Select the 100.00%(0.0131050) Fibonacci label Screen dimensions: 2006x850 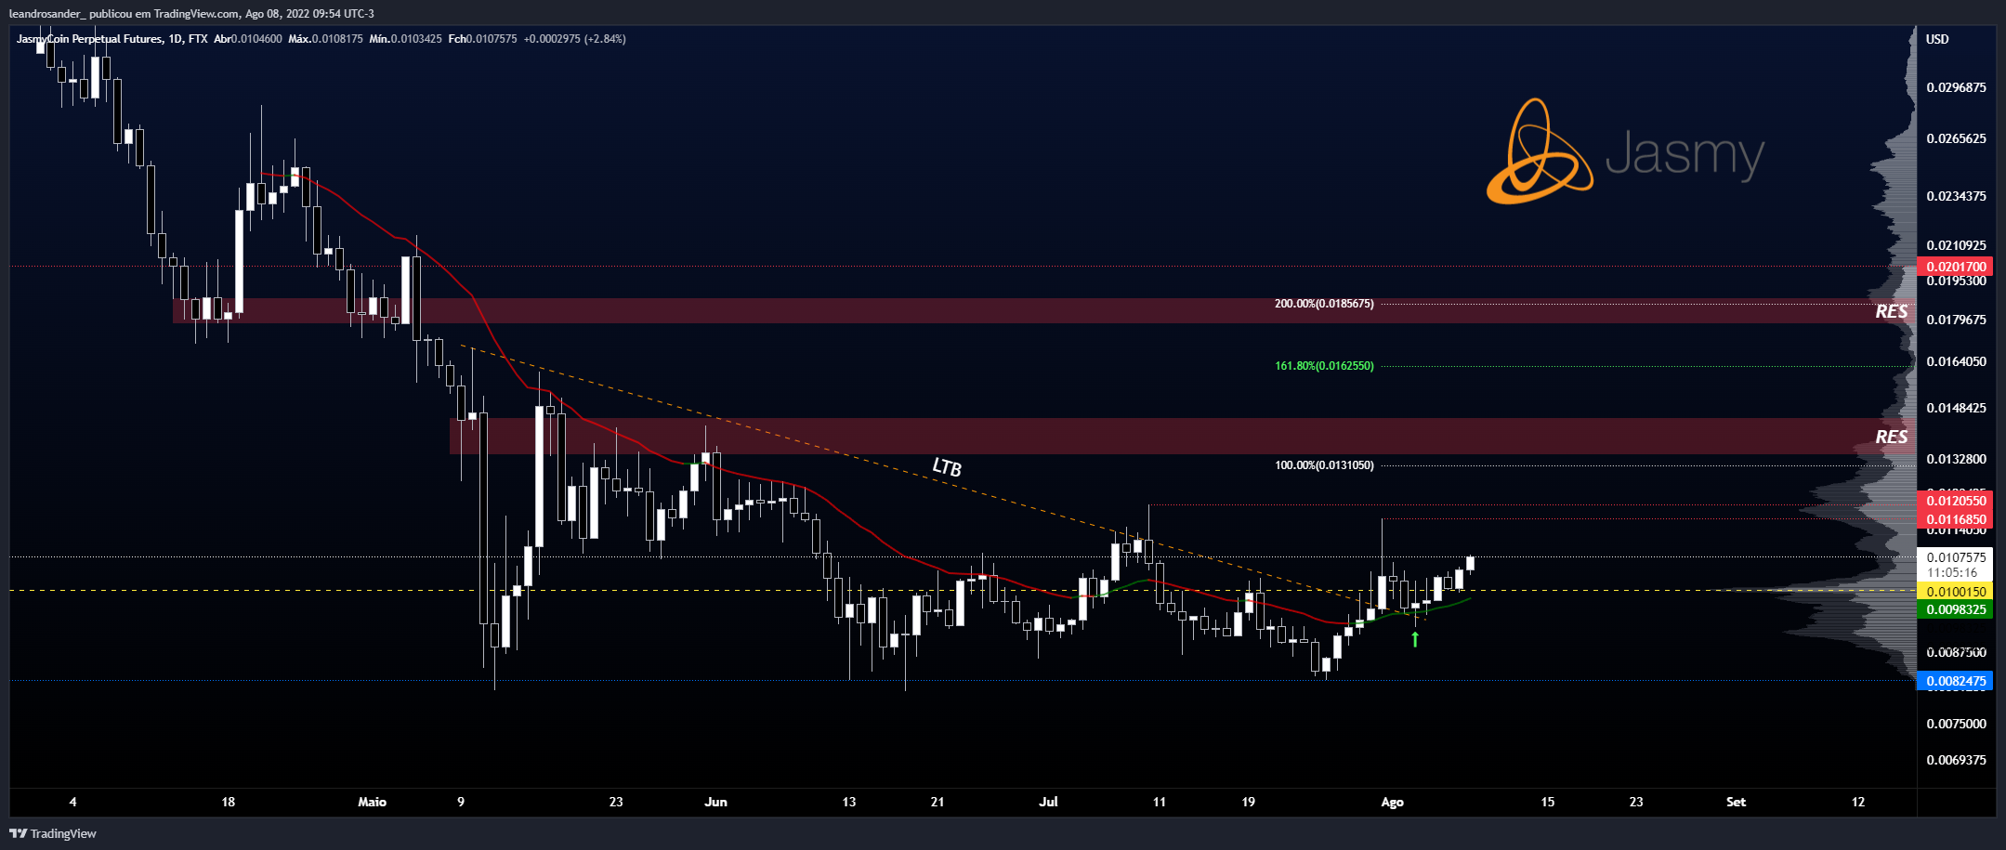tap(1324, 465)
